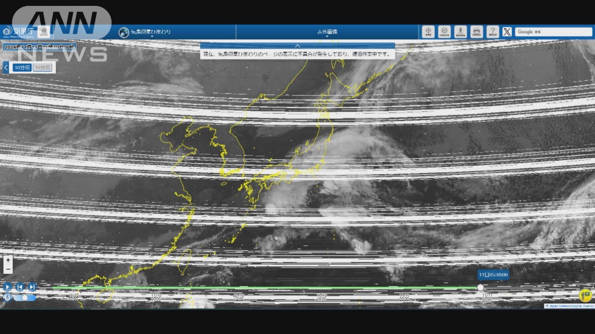Select the 10分前 interval option

point(42,67)
